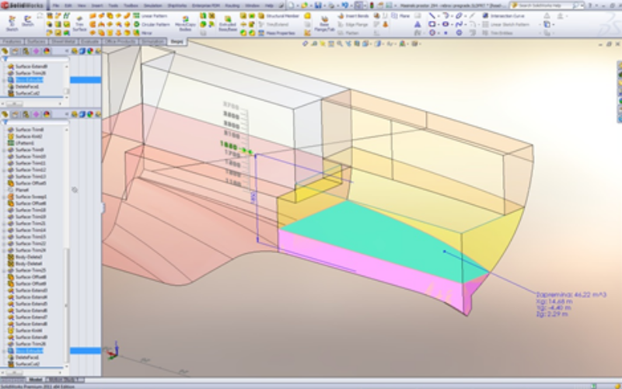The height and width of the screenshot is (389, 622).
Task: Click the Base Flange/Tab icon
Action: [x=324, y=24]
